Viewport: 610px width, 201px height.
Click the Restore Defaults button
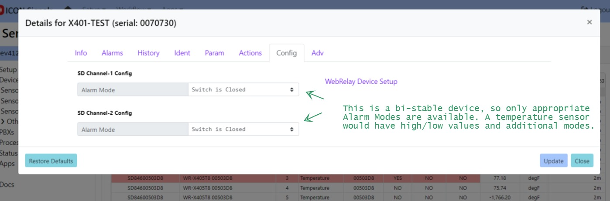tap(51, 161)
